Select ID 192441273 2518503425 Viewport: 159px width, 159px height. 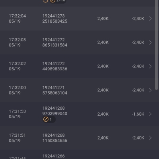point(55,19)
